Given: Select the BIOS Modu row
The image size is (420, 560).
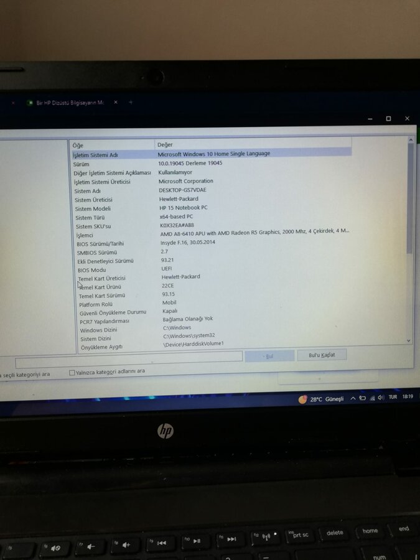Looking at the screenshot, I should coord(91,270).
